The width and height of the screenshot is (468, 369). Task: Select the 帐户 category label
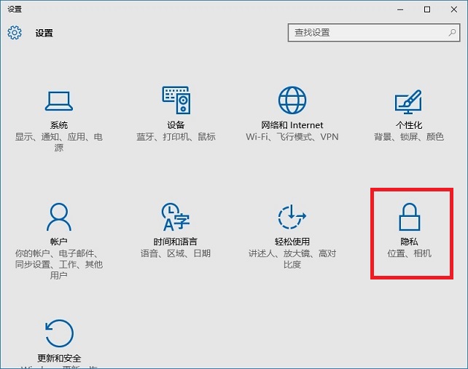coord(59,242)
